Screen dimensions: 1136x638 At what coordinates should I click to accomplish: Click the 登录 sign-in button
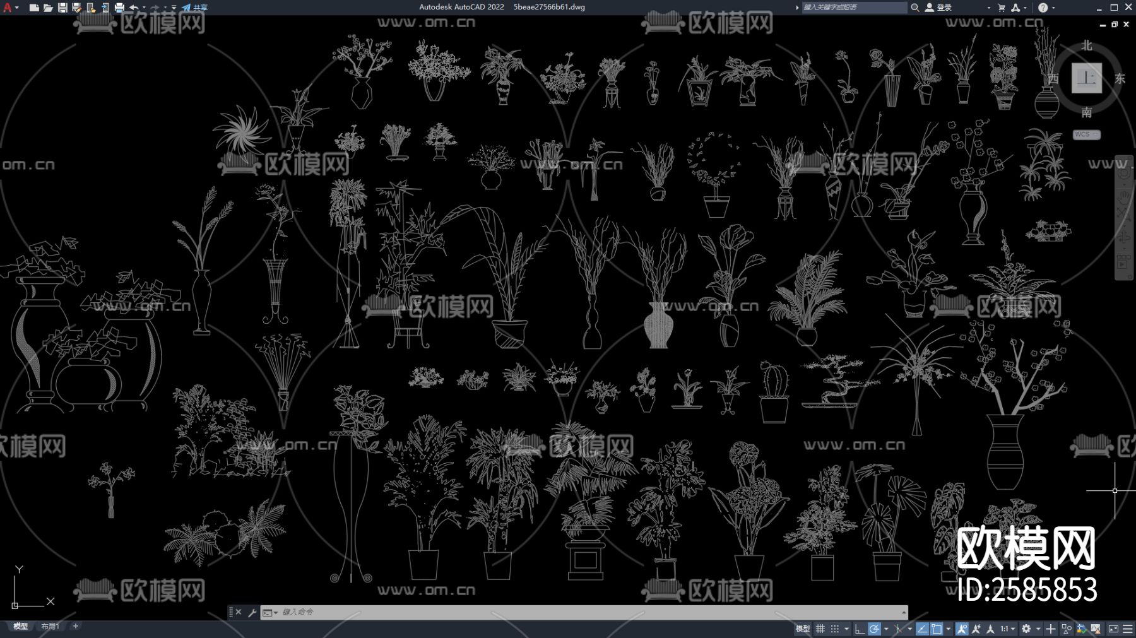tap(938, 8)
